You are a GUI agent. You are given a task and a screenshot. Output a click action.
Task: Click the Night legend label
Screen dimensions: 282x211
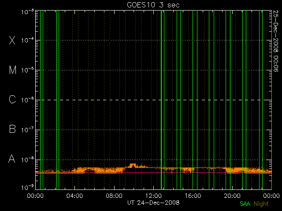pyautogui.click(x=261, y=204)
